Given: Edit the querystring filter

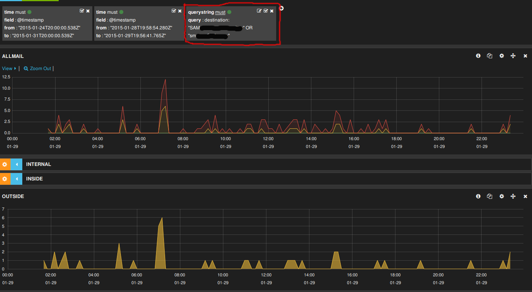Looking at the screenshot, I should coord(259,11).
